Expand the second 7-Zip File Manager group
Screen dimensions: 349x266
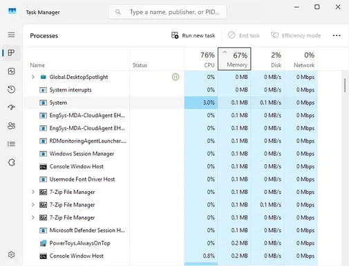point(33,204)
